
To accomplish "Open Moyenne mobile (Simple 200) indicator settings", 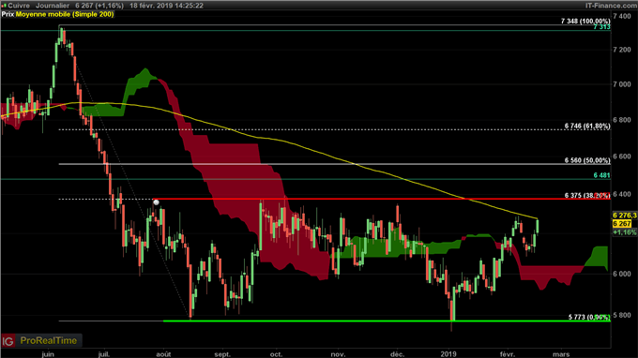I will [x=65, y=14].
